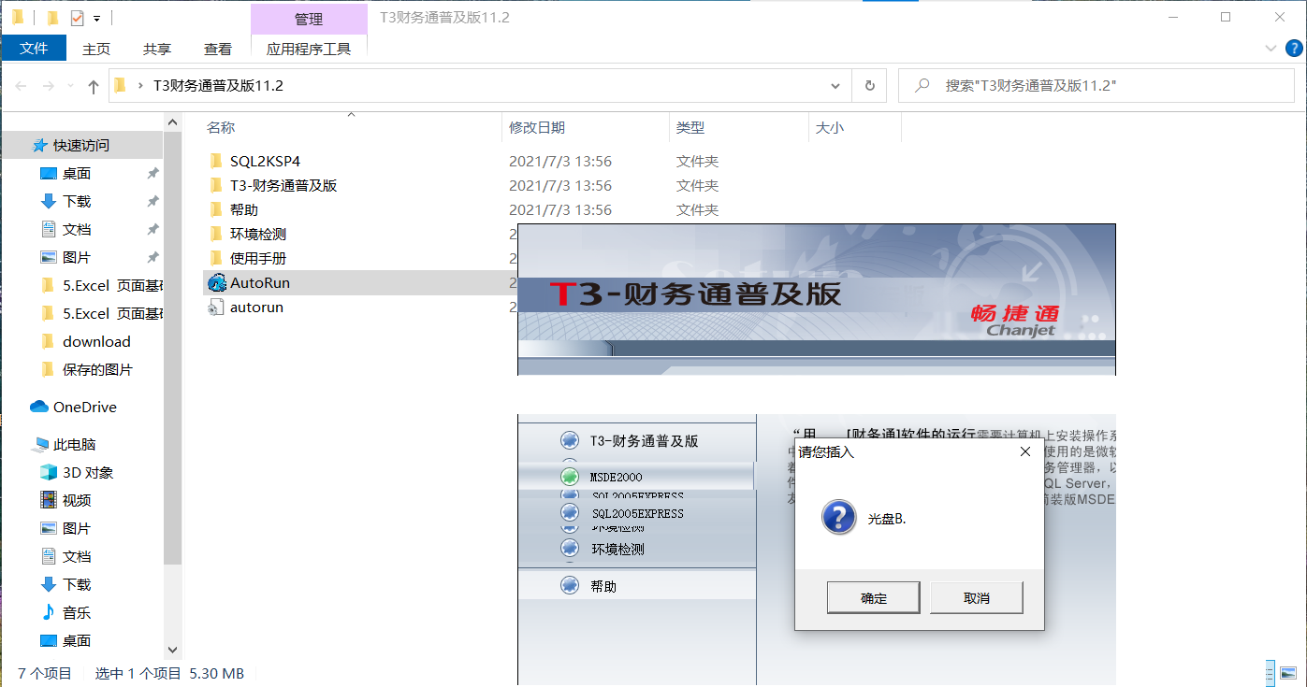Click the 音乐 note icon
This screenshot has height=687, width=1307.
(49, 612)
